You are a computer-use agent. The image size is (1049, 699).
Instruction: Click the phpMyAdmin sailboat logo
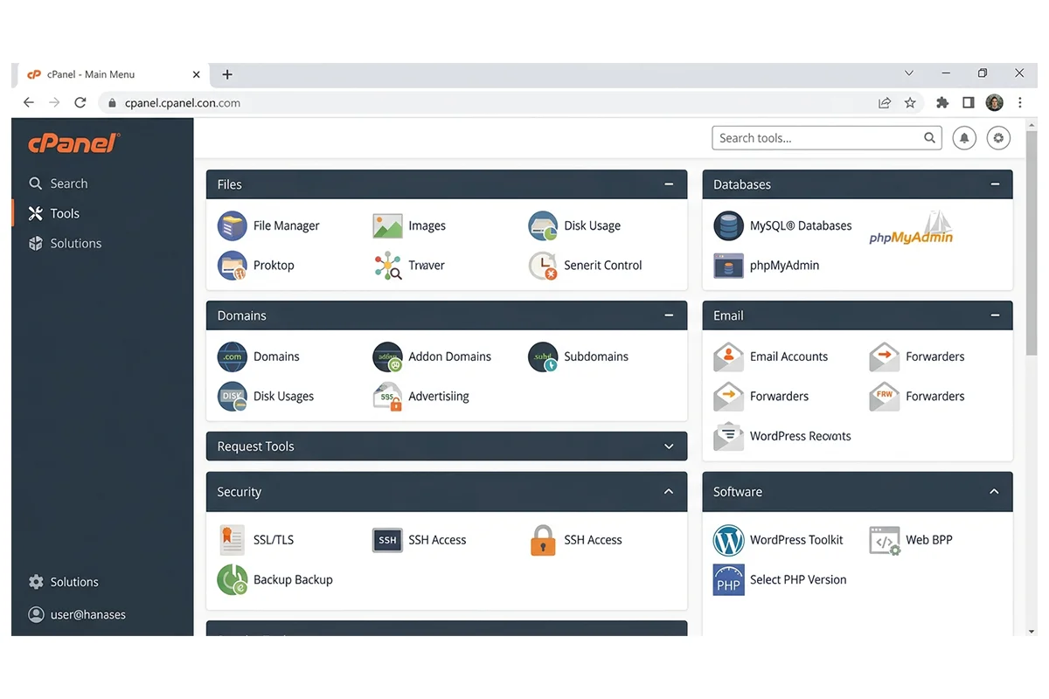[911, 226]
